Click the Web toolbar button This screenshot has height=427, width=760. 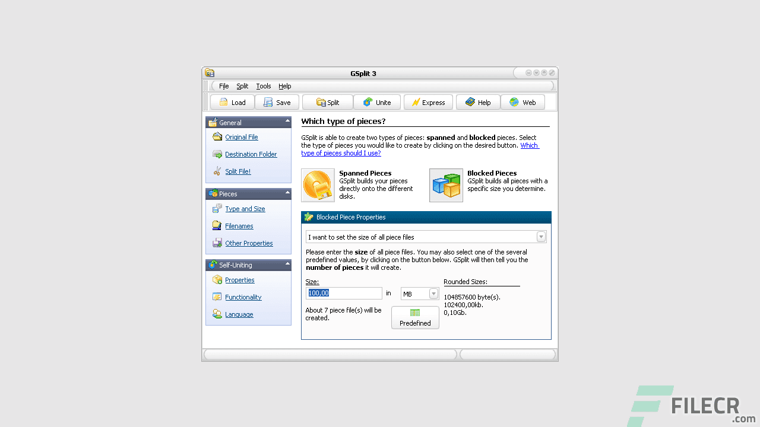[522, 102]
